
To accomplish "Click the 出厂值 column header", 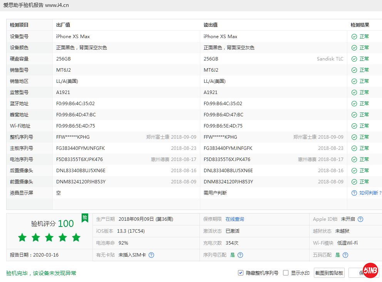I will pos(63,25).
